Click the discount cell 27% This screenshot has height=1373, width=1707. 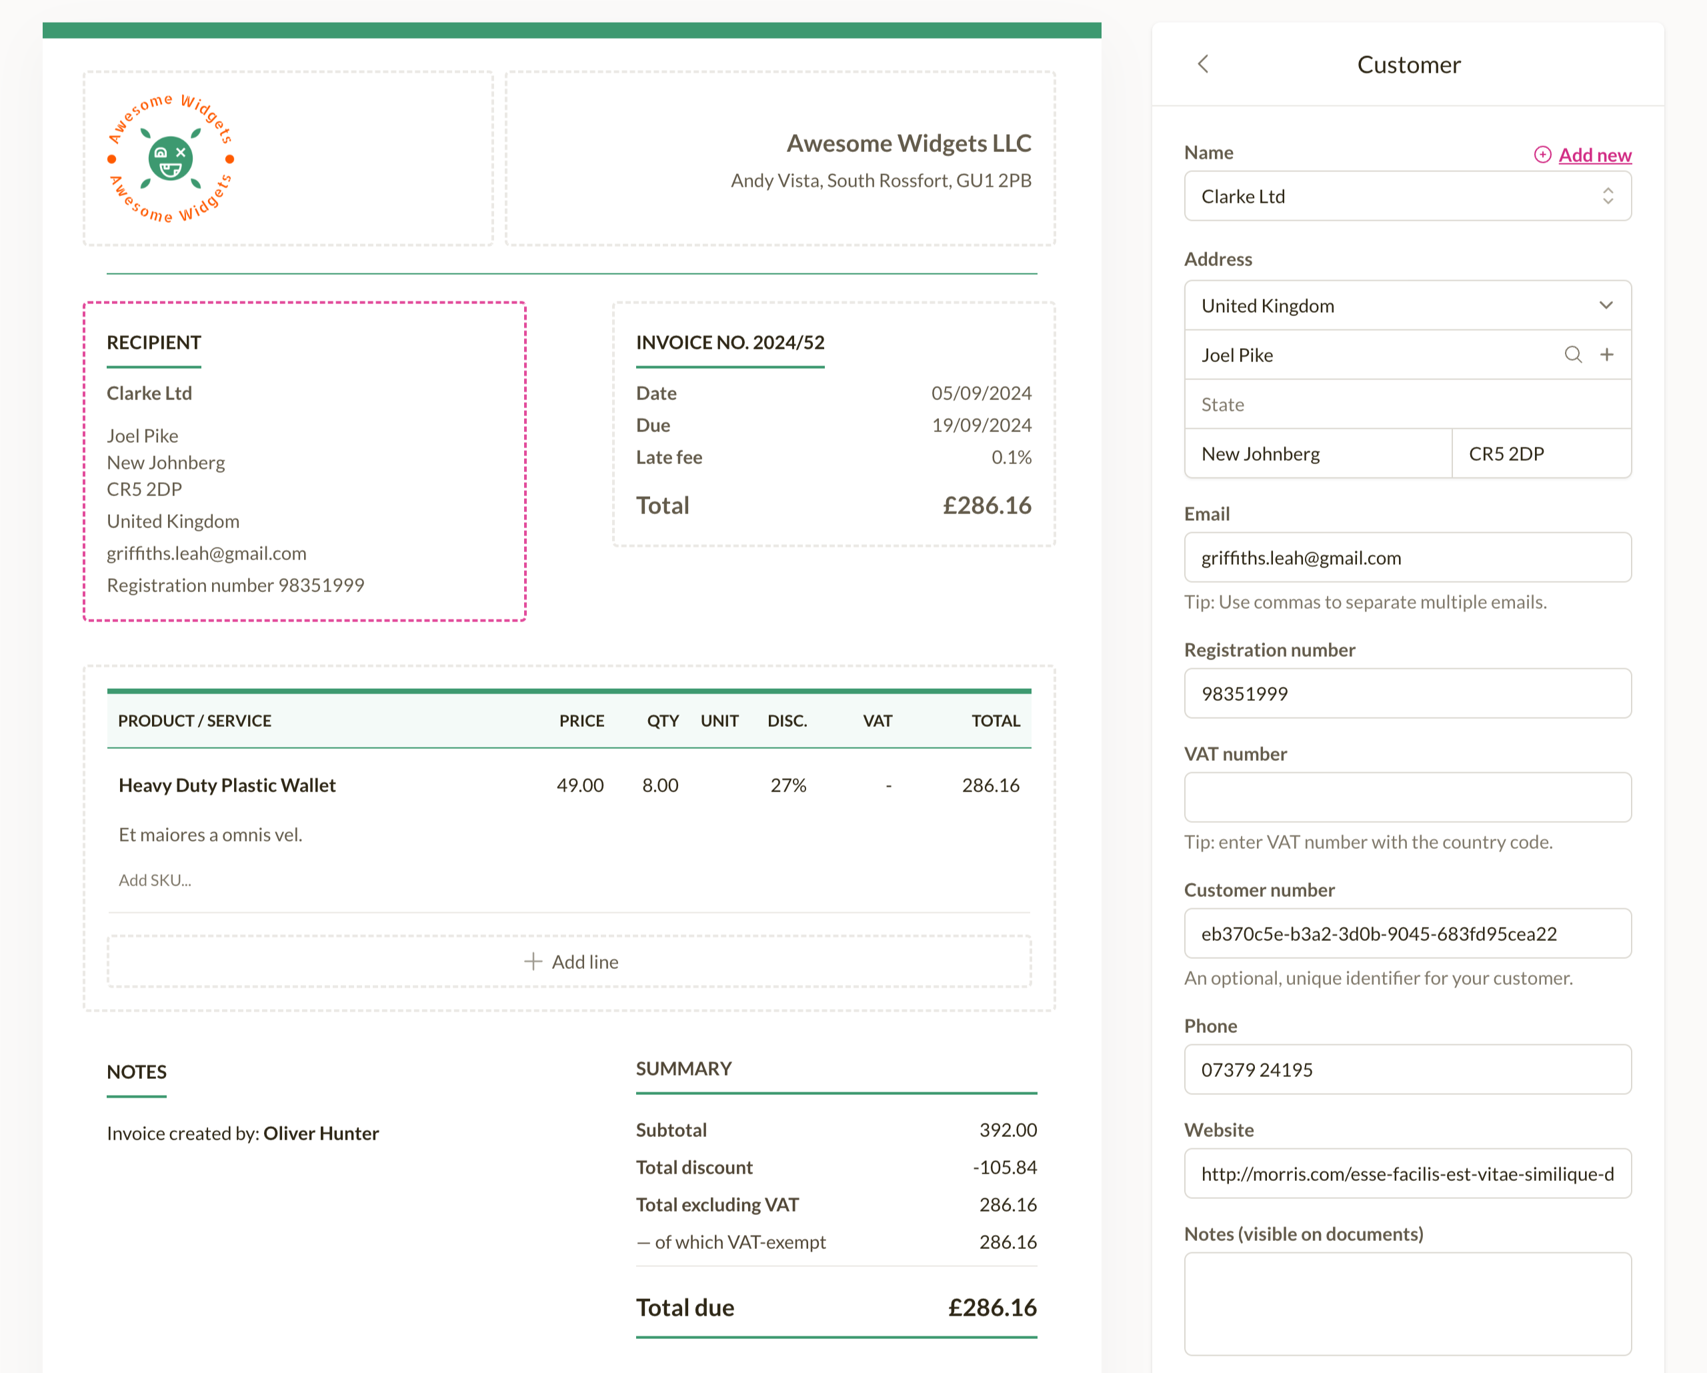coord(787,786)
